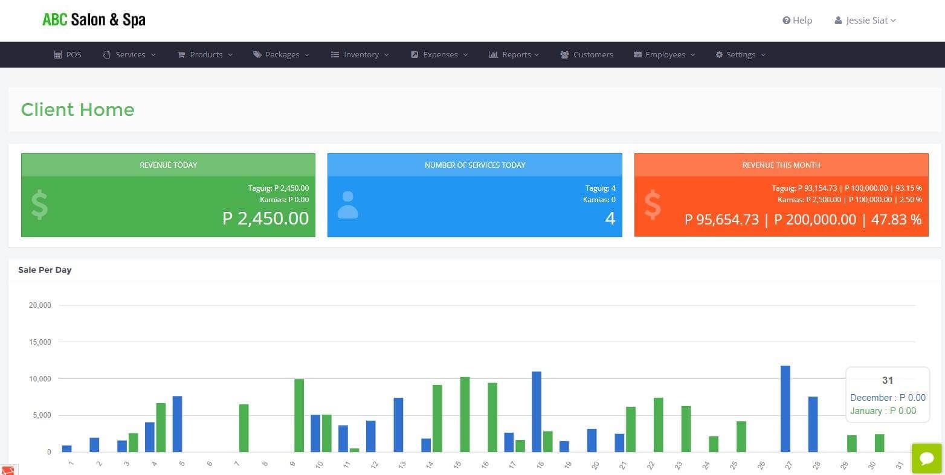Click the 10,000 y-axis label
This screenshot has width=945, height=475.
(x=40, y=379)
